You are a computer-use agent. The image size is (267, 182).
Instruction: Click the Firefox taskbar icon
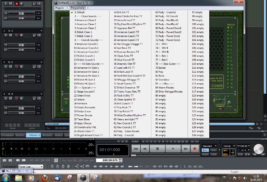point(44,177)
